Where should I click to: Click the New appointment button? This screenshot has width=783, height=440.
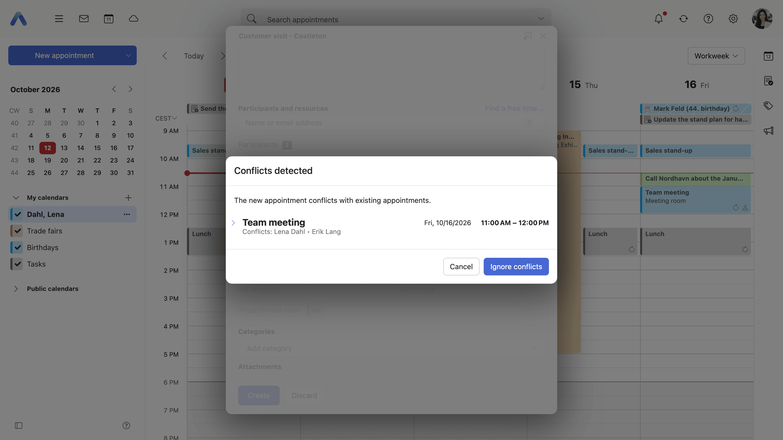[x=64, y=55]
